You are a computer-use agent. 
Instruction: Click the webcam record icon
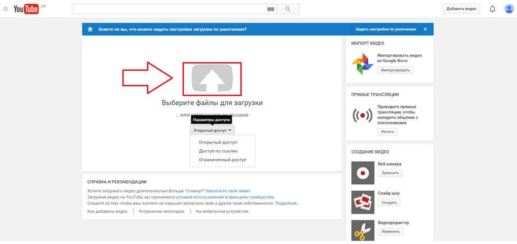click(362, 172)
